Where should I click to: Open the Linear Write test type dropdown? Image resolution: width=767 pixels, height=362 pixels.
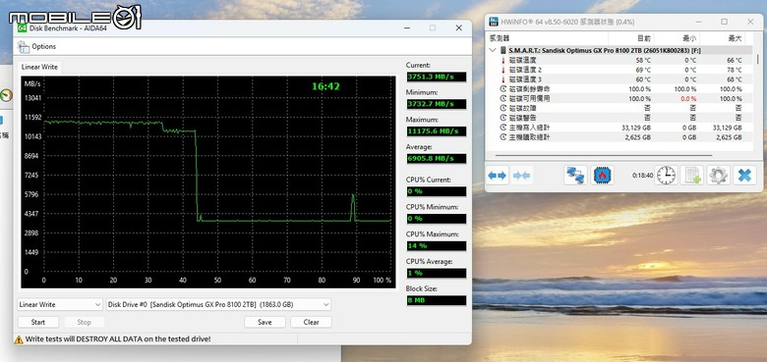tap(60, 304)
